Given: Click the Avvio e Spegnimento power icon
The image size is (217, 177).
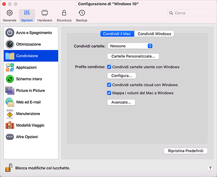Looking at the screenshot, I should (10, 33).
